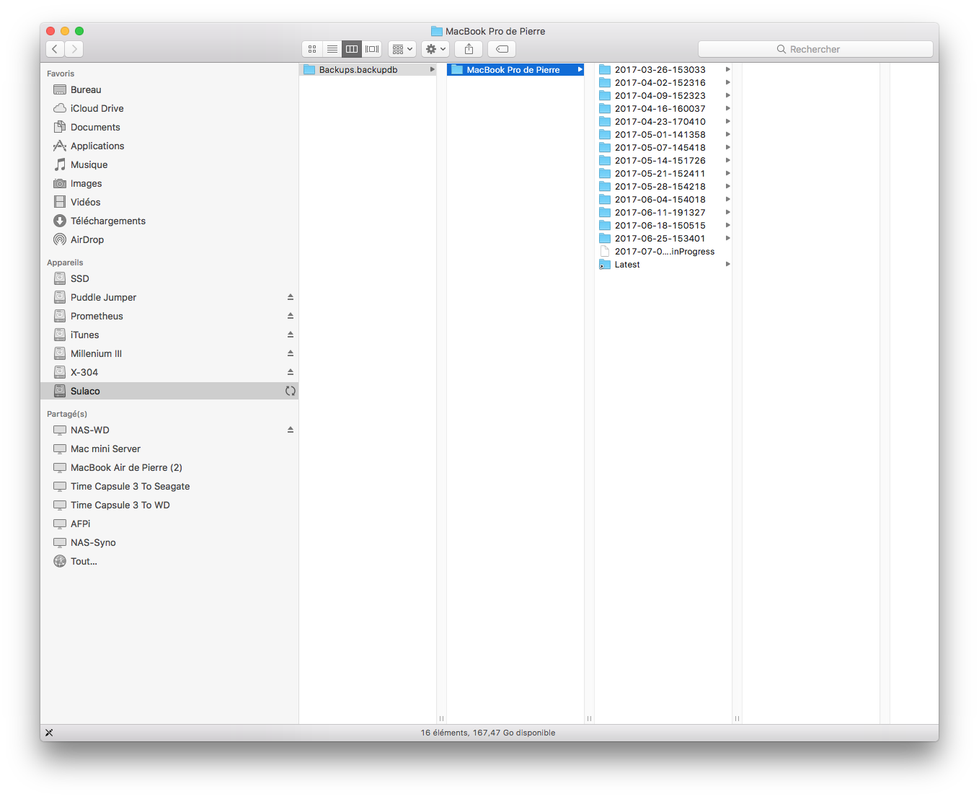Viewport: 979px width, 799px height.
Task: Click the iCloud Drive cloud icon
Action: click(60, 108)
